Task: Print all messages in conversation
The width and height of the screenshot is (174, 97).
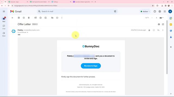Action: coord(159,24)
